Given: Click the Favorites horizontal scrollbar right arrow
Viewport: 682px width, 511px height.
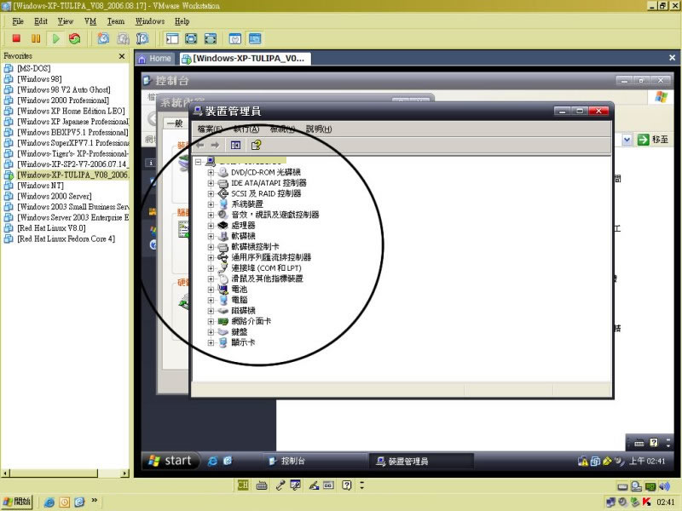Looking at the screenshot, I should pyautogui.click(x=125, y=474).
